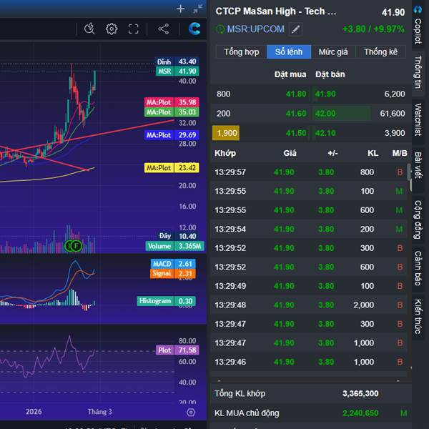Click the Khớp column header
The height and width of the screenshot is (429, 429).
225,153
